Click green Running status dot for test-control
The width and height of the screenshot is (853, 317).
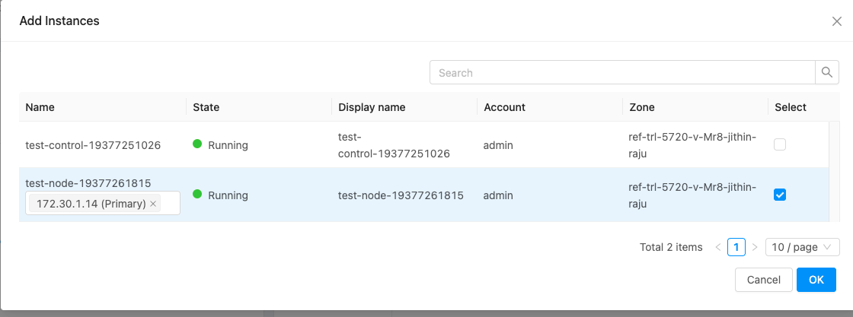[x=197, y=144]
